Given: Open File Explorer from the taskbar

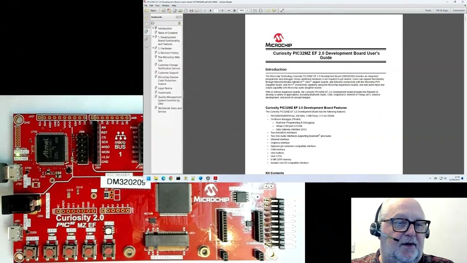Looking at the screenshot, I should (x=156, y=179).
